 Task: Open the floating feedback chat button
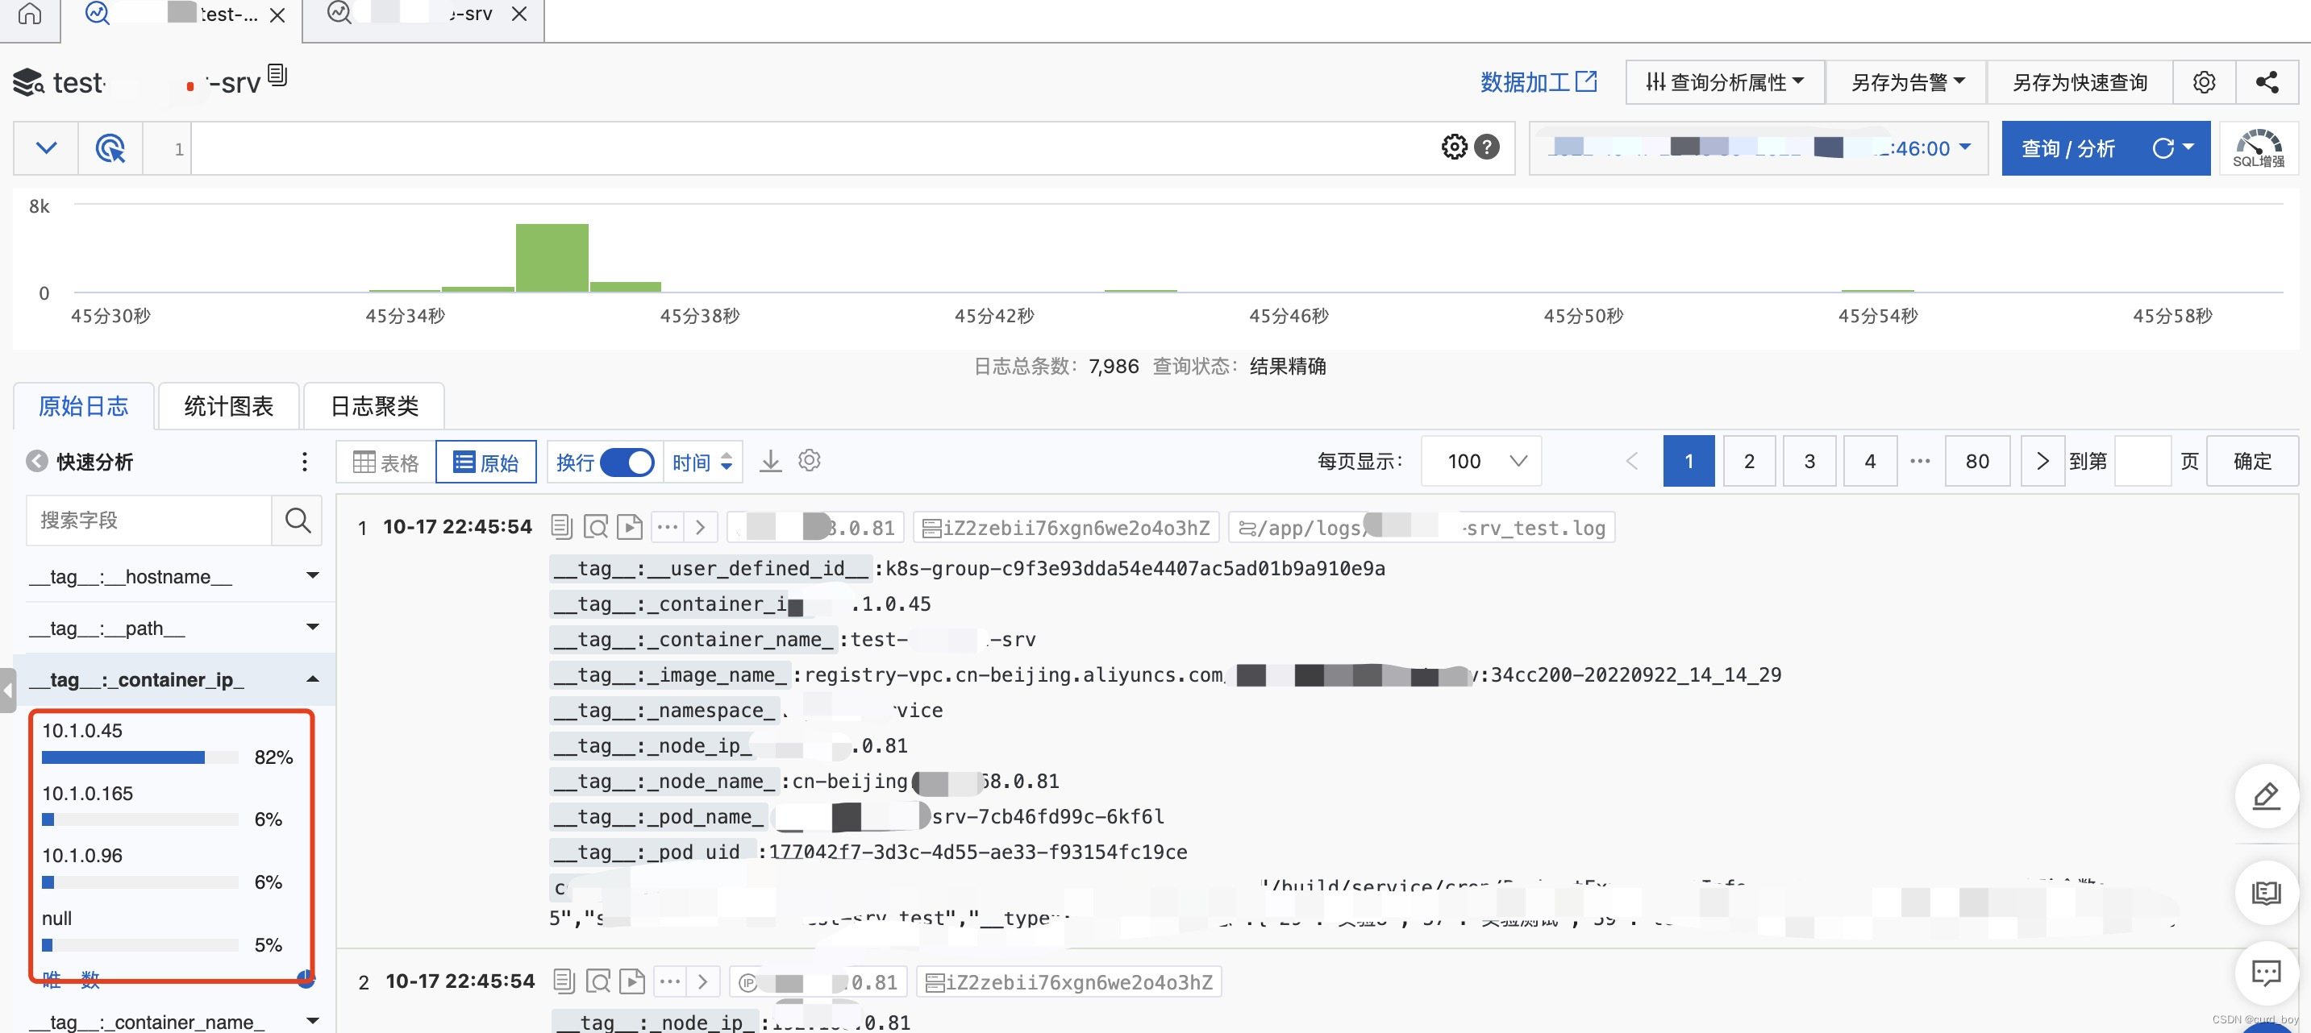click(2266, 973)
